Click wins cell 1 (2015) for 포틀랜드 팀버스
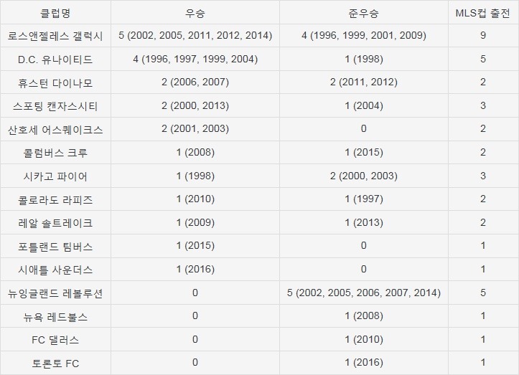 click(x=195, y=246)
